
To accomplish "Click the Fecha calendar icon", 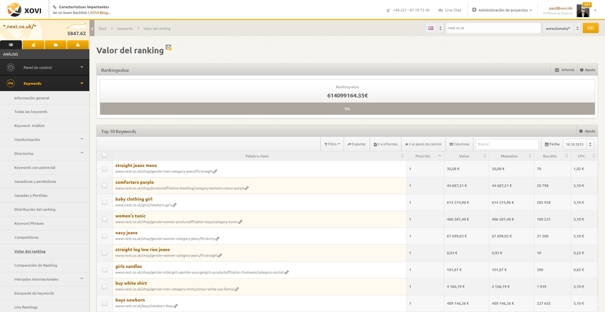I will (x=547, y=144).
